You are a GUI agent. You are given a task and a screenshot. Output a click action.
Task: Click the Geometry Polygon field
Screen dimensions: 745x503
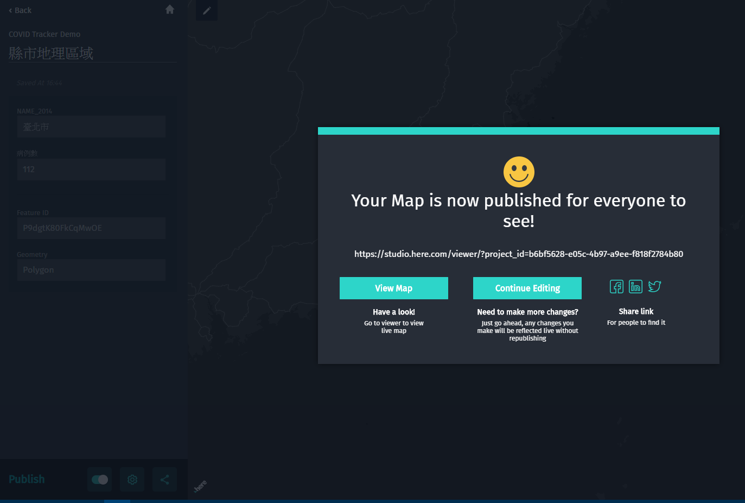coord(91,270)
